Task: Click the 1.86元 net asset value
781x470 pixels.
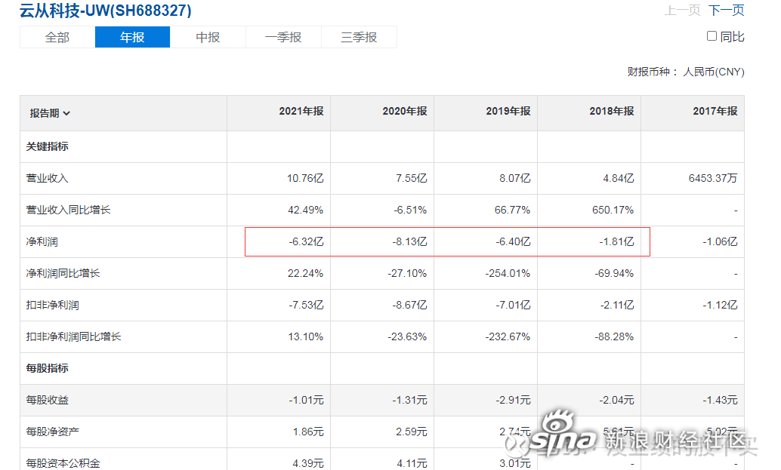Action: click(x=308, y=432)
